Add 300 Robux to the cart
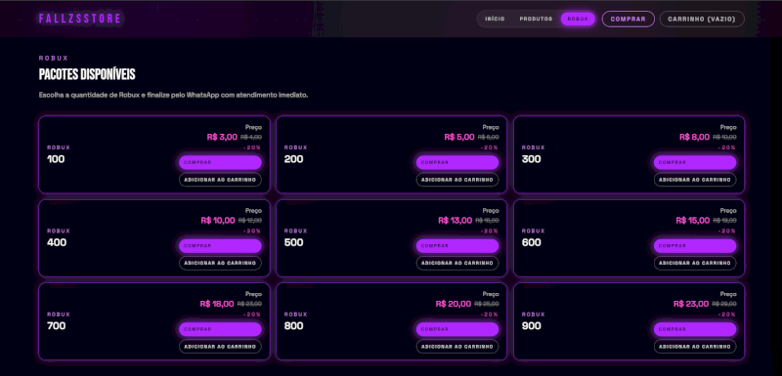782x376 pixels. [695, 180]
